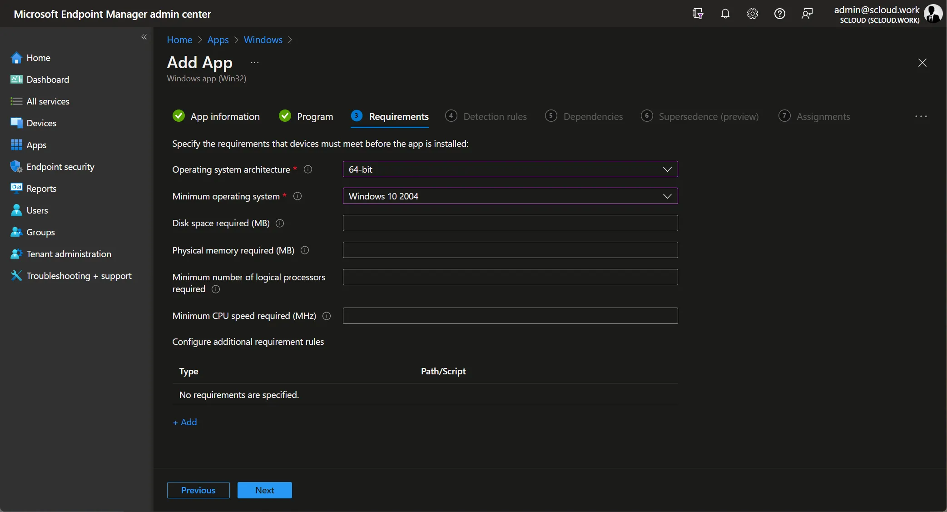
Task: Show info for Minimum CPU speed
Action: coord(327,316)
